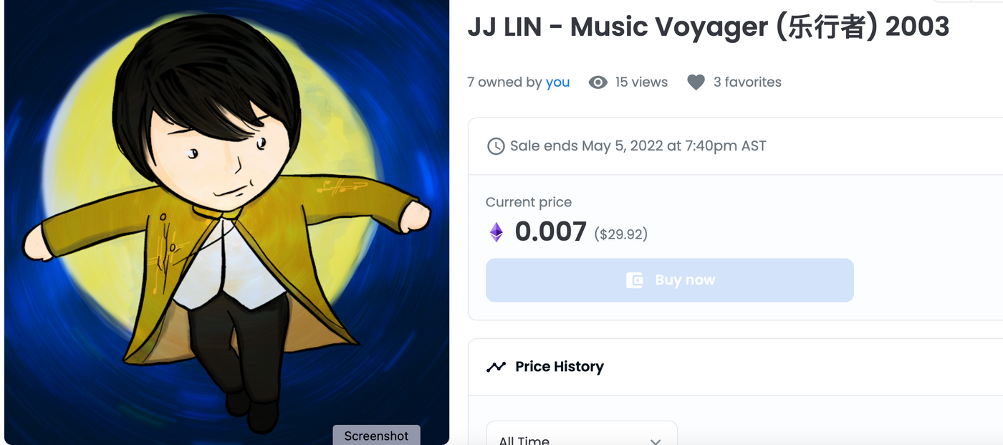Click the "15 views" count text
The width and height of the screenshot is (1003, 445).
[x=641, y=82]
